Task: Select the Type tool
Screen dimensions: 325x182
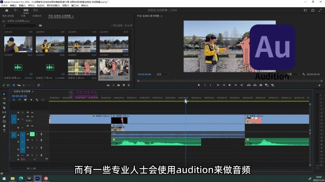Action: pos(4,131)
